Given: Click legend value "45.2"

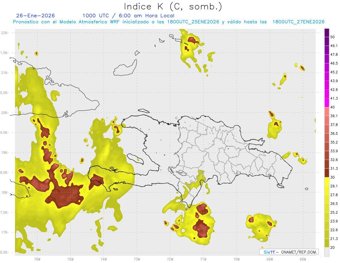Looking at the screenshot, I should (334, 72).
